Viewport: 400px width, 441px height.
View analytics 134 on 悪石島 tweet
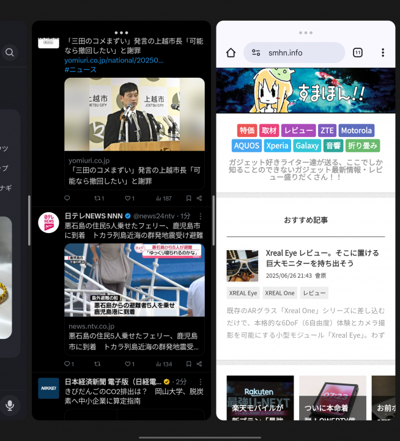(x=164, y=364)
